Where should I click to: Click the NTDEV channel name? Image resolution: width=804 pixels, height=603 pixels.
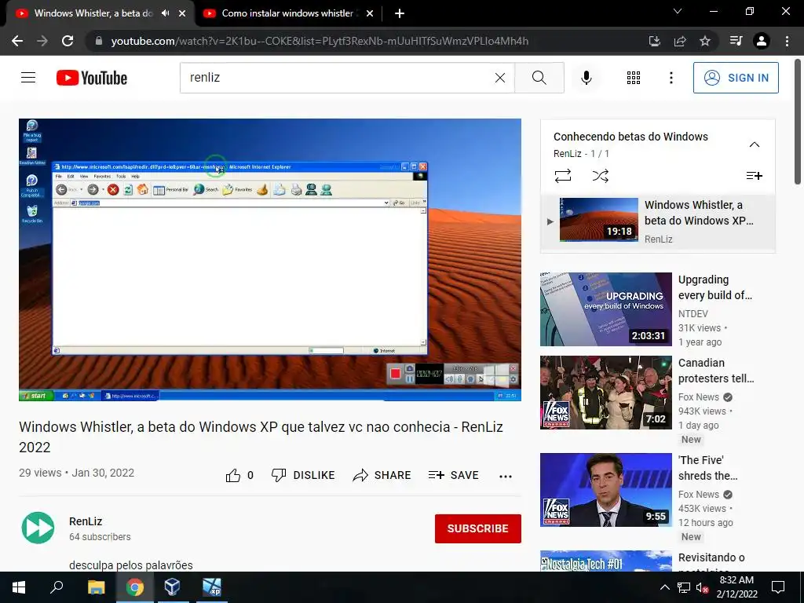pos(693,314)
